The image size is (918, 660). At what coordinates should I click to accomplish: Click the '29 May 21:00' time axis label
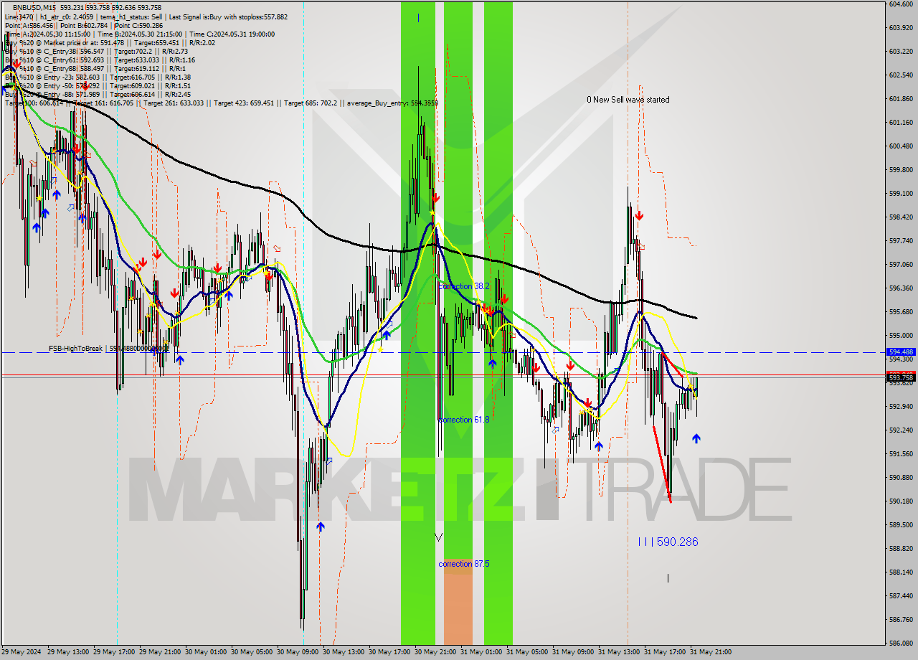[x=160, y=652]
